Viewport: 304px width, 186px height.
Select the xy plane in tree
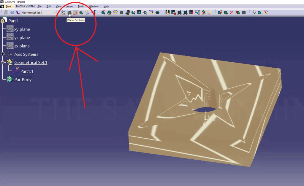coord(22,29)
